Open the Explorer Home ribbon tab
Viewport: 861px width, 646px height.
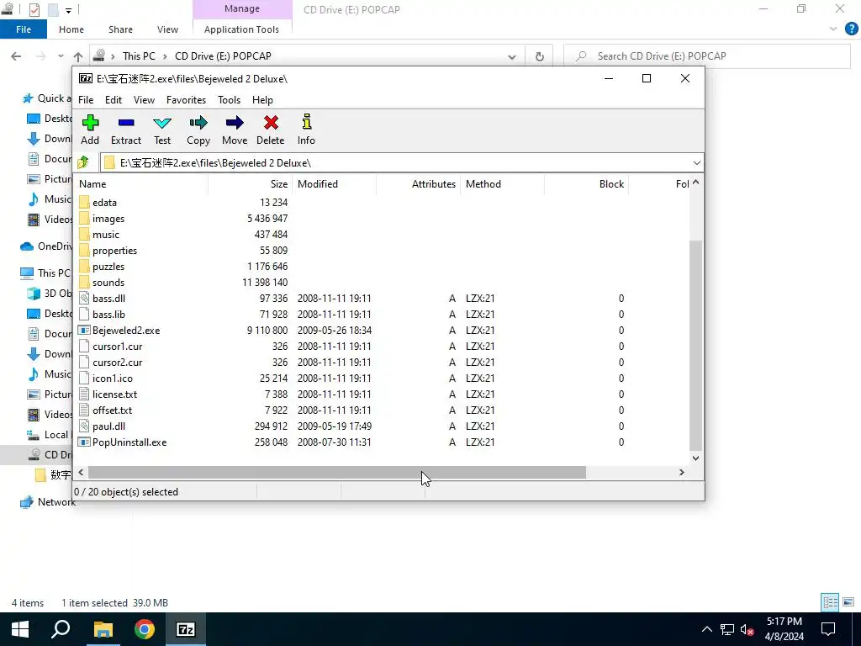coord(71,29)
